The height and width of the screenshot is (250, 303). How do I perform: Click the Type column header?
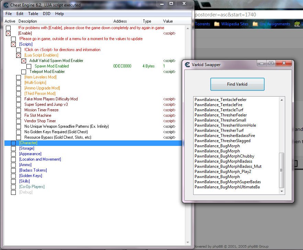152,21
